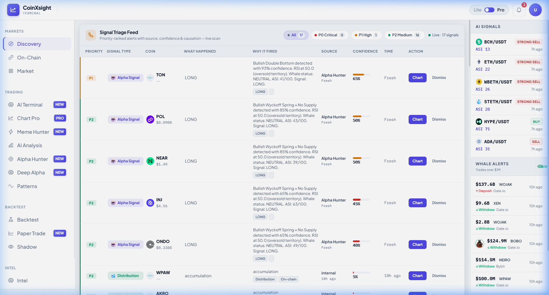Open the notifications bell
Image resolution: width=549 pixels, height=295 pixels.
pos(519,10)
